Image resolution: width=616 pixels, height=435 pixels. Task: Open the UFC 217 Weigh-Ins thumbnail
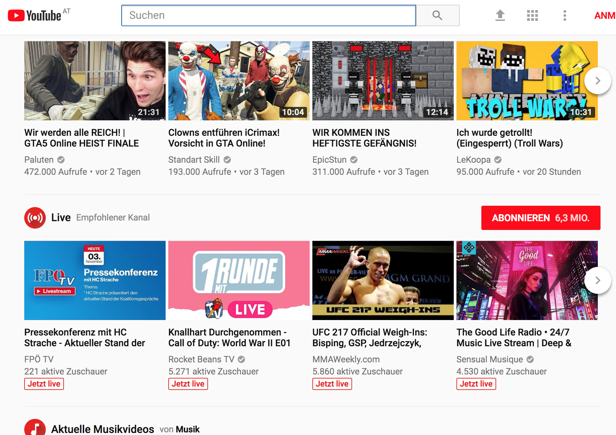[383, 280]
